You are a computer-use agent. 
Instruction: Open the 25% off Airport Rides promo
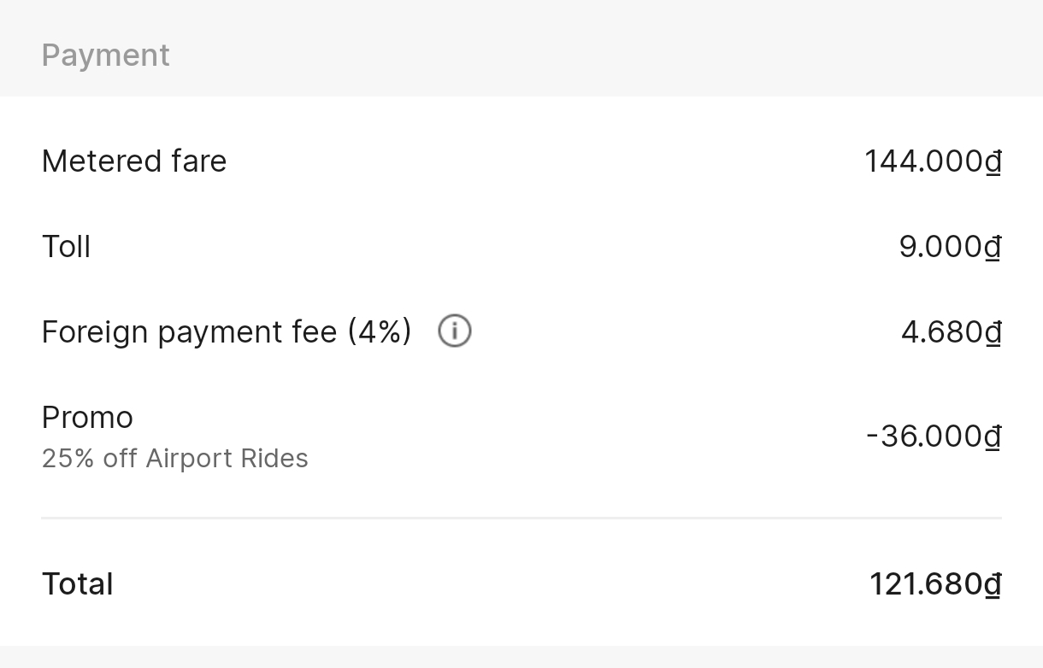tap(174, 459)
